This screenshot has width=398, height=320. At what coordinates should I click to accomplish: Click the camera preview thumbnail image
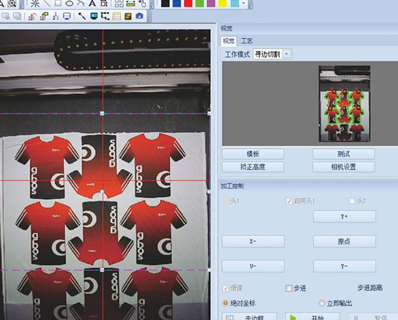pos(345,104)
